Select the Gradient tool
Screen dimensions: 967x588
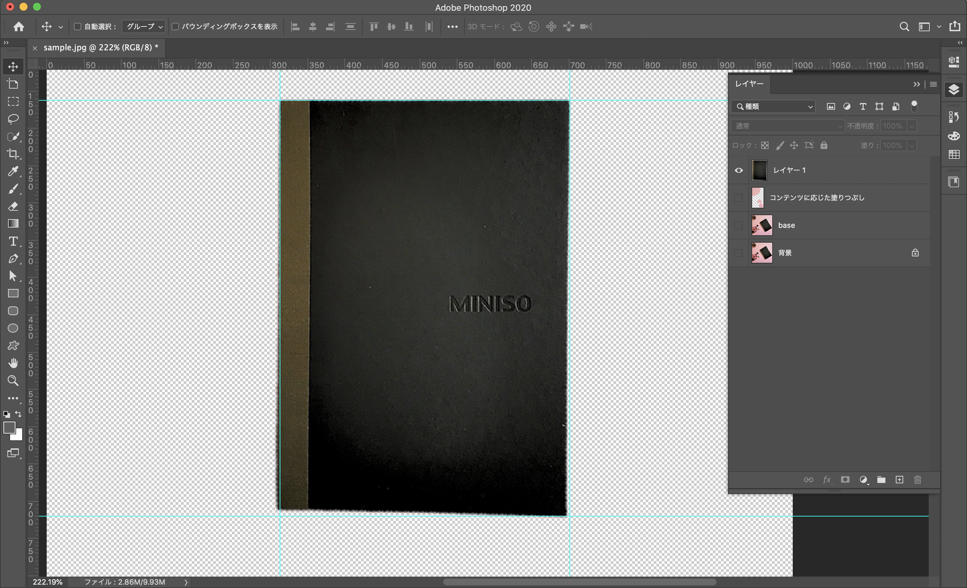(x=13, y=224)
